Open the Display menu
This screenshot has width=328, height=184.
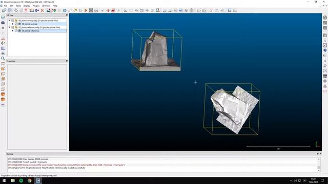[x=27, y=6]
